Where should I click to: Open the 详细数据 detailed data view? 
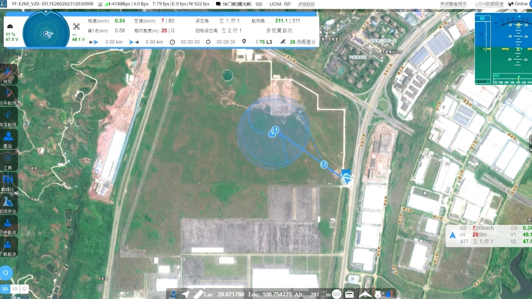[305, 4]
